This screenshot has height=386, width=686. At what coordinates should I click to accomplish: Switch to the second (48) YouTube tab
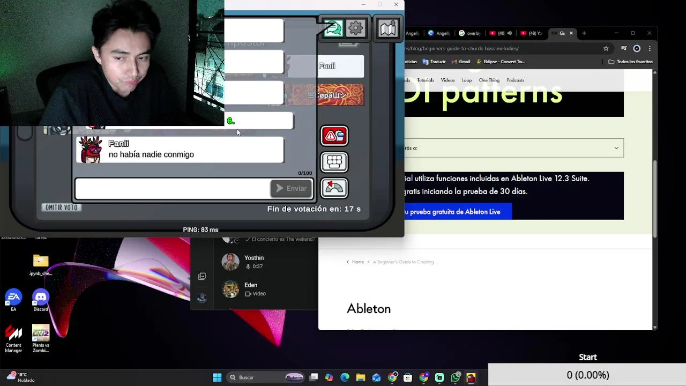click(531, 33)
